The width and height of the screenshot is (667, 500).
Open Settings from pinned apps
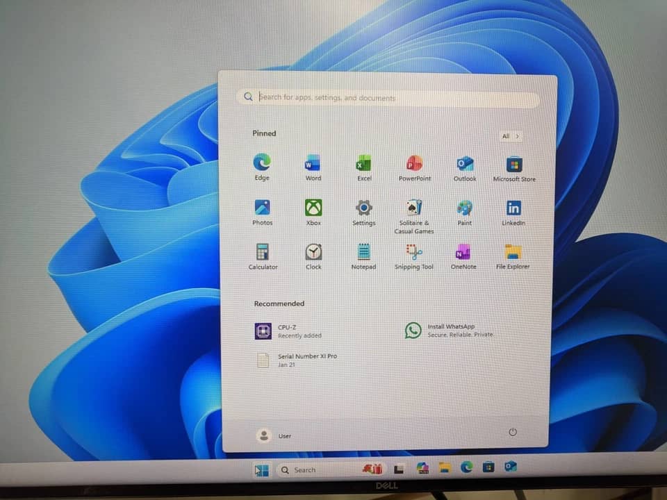(x=364, y=213)
